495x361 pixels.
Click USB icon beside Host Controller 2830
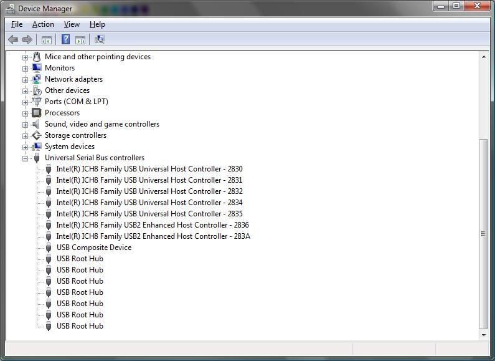(x=49, y=169)
